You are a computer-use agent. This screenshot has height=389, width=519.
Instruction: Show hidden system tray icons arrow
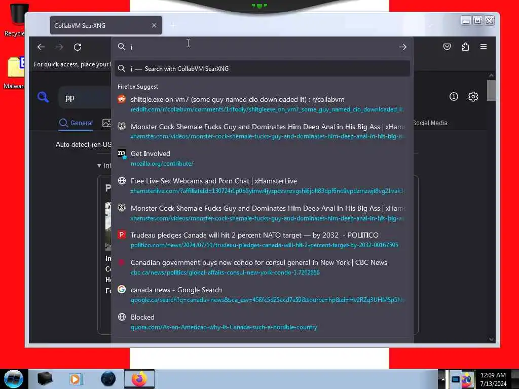point(443,379)
